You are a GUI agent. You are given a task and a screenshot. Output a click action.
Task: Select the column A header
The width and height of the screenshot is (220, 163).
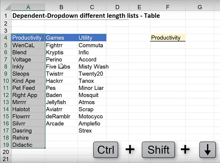coord(28,7)
